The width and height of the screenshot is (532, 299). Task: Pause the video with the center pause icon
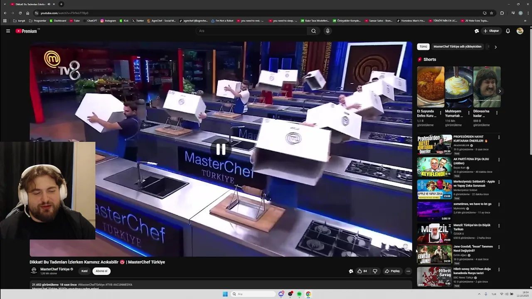click(x=221, y=149)
